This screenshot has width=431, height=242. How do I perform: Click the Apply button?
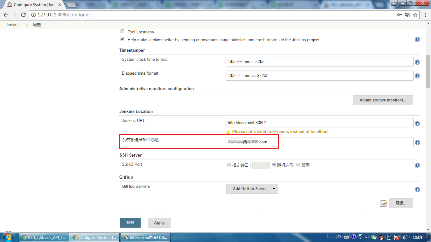point(159,222)
